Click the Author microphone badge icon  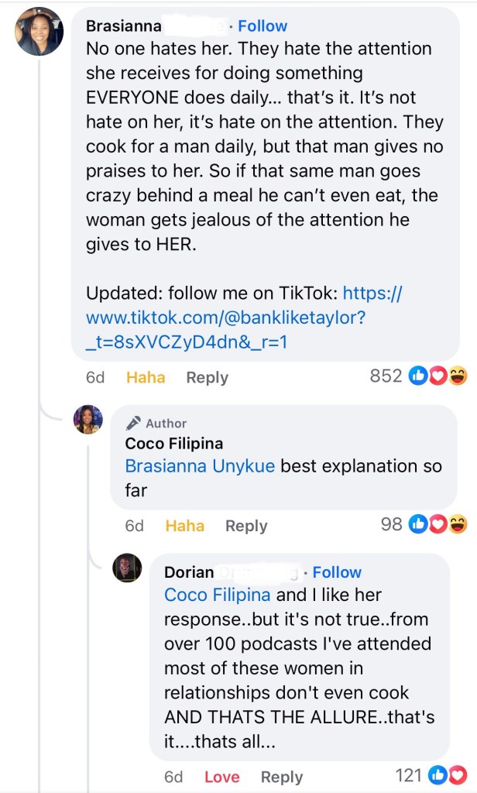click(x=133, y=423)
